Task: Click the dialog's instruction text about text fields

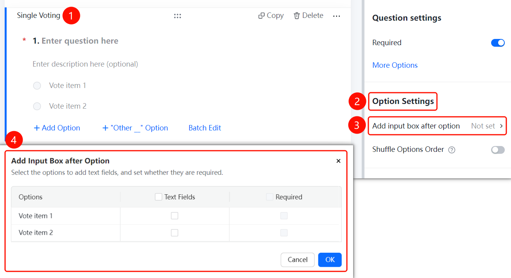Action: 117,172
